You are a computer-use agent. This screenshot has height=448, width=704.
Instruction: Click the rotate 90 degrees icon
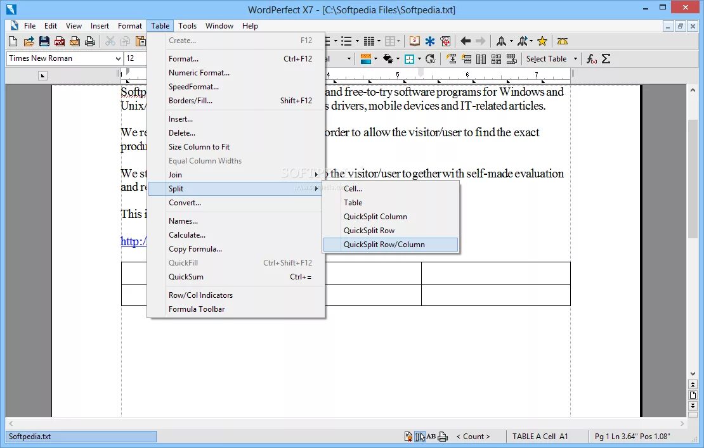click(x=430, y=59)
